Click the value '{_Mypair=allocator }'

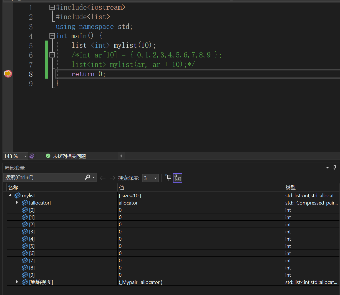click(x=141, y=282)
